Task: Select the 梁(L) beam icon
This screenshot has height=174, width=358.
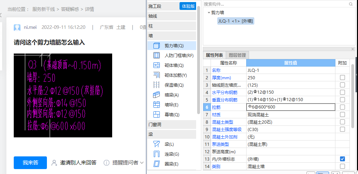Action: tap(156, 144)
